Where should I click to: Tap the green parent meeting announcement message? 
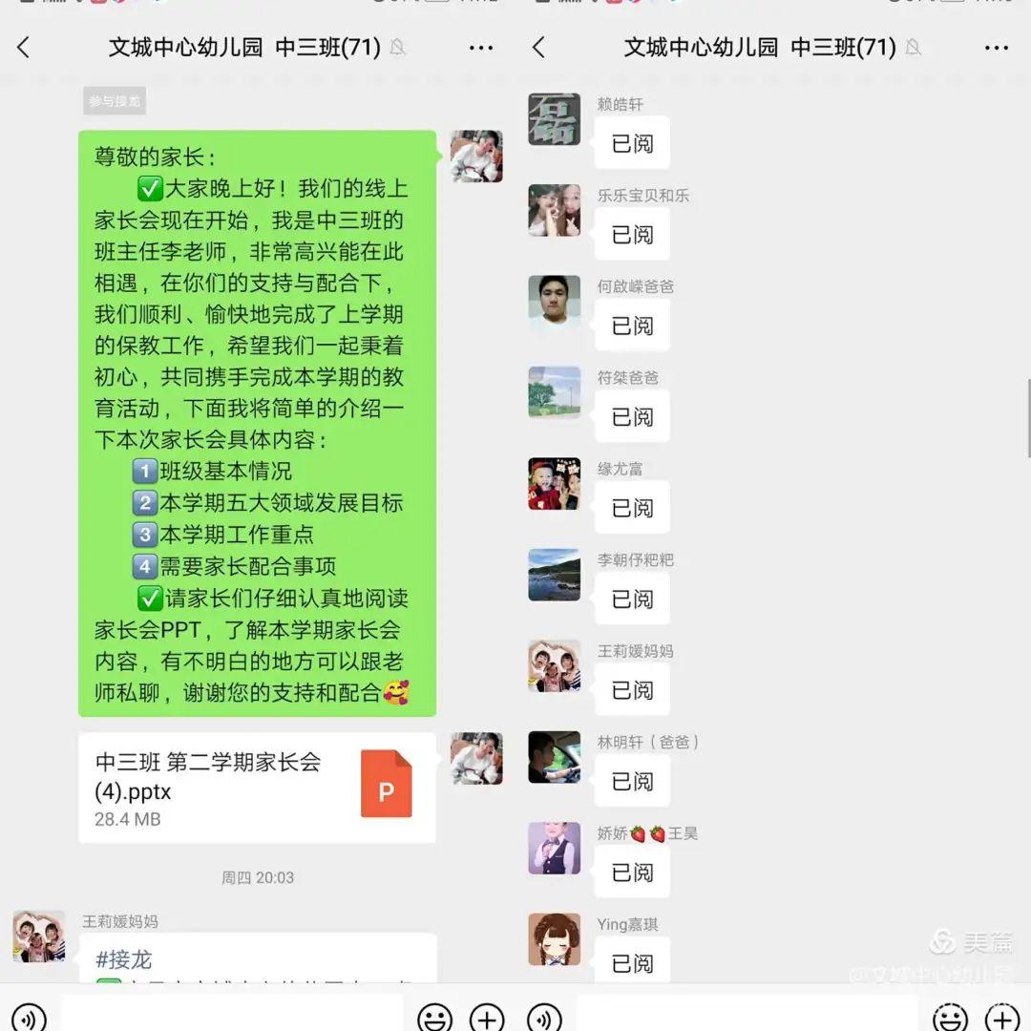coord(257,424)
